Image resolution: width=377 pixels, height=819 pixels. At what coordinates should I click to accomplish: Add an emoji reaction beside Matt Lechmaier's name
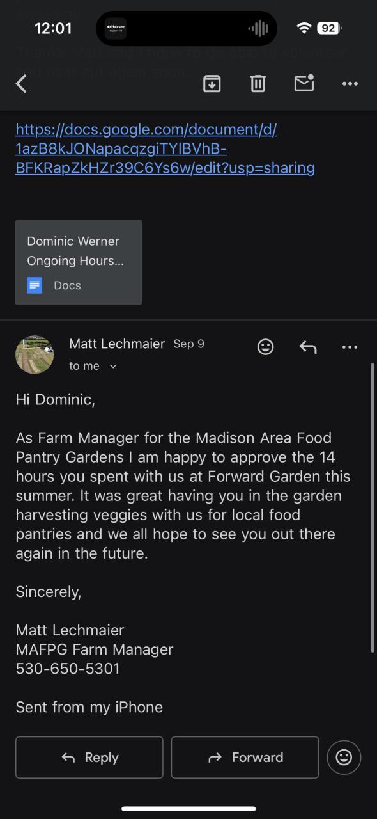click(x=265, y=347)
